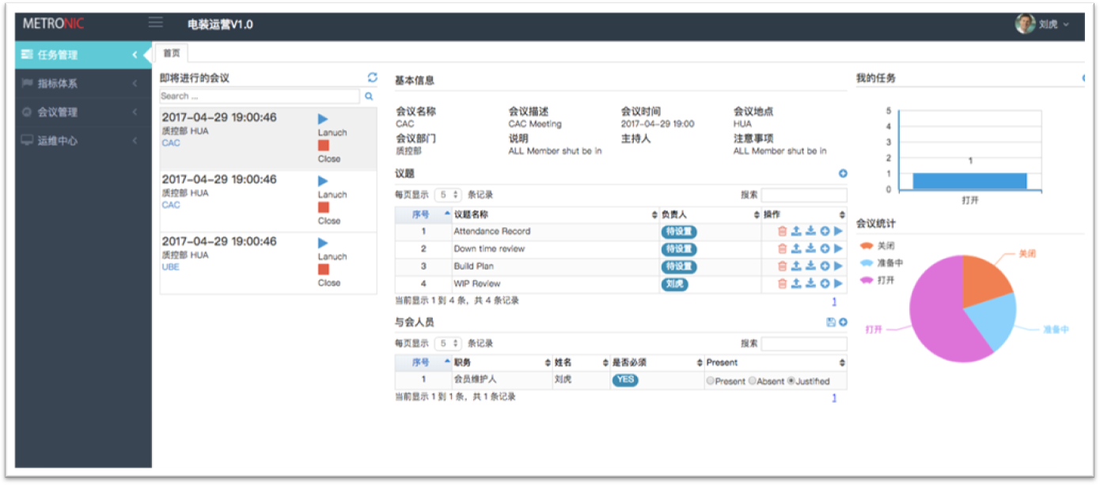Download attachment for Build Plan row

(810, 267)
